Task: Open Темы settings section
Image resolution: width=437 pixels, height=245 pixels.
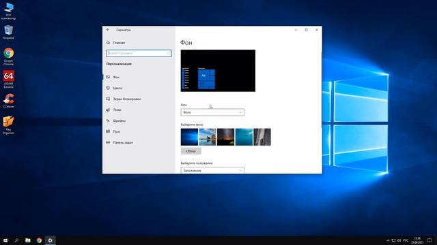Action: coord(139,110)
